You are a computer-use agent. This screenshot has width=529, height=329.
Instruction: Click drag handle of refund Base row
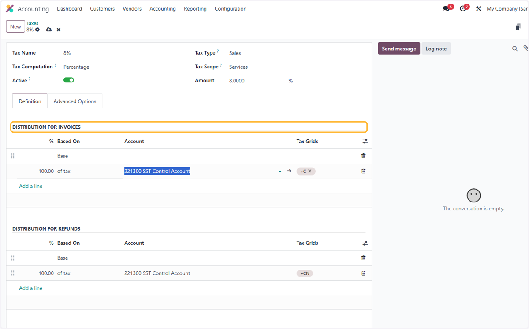(12, 258)
